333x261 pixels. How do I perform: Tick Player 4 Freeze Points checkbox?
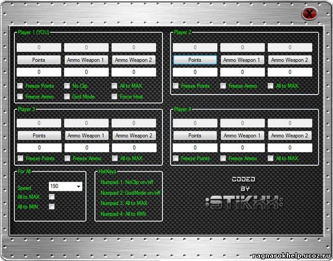tap(176, 158)
